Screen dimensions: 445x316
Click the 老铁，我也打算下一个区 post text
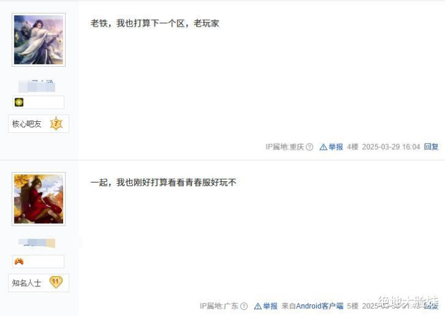(x=139, y=23)
